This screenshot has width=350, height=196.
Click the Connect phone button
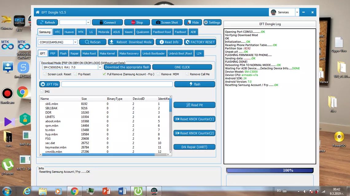107,22
